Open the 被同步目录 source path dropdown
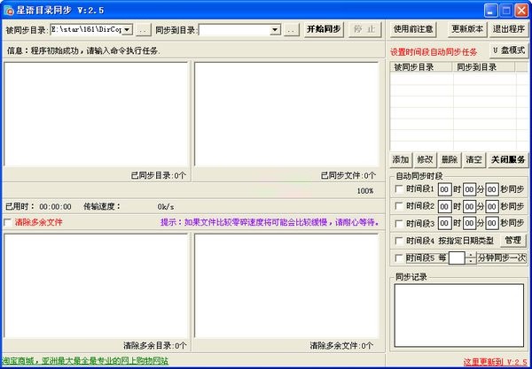 127,30
